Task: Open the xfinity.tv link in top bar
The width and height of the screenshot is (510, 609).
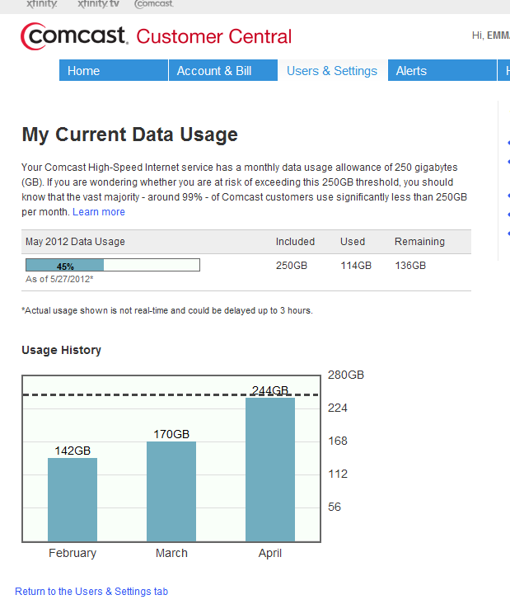Action: [97, 4]
